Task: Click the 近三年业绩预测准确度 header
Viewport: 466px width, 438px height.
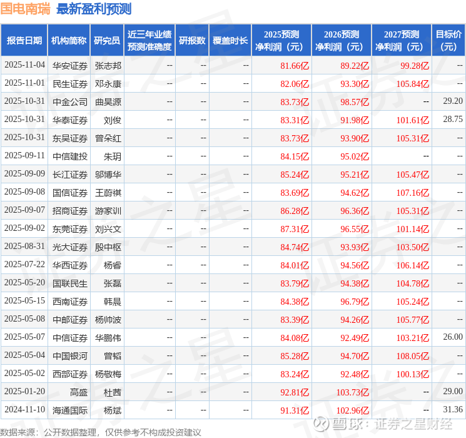Action: (x=149, y=41)
